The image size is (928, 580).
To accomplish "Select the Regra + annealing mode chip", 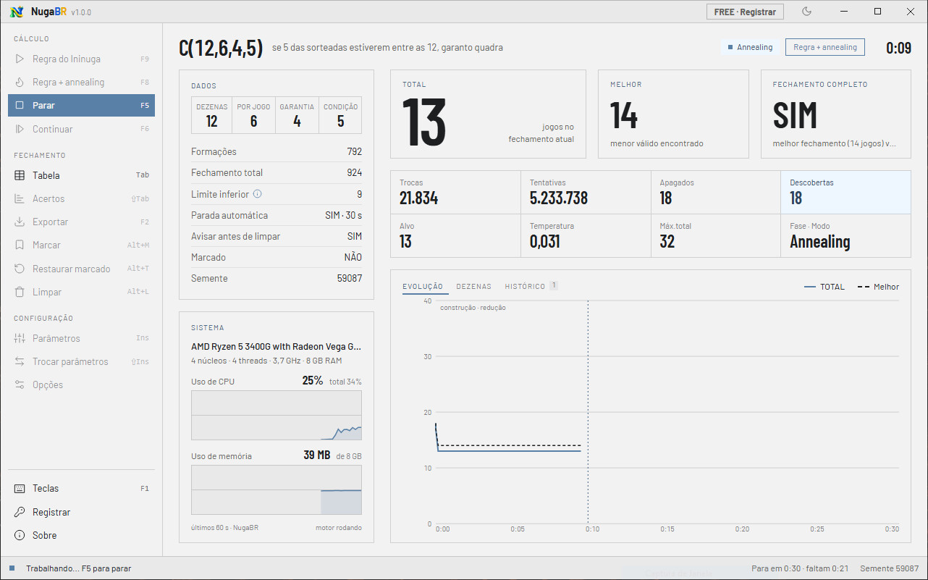I will click(x=825, y=47).
